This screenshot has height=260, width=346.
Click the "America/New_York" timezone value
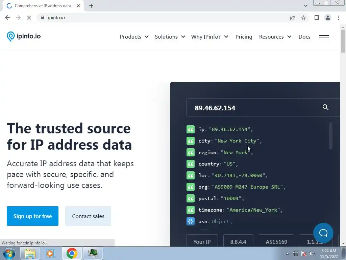click(253, 210)
